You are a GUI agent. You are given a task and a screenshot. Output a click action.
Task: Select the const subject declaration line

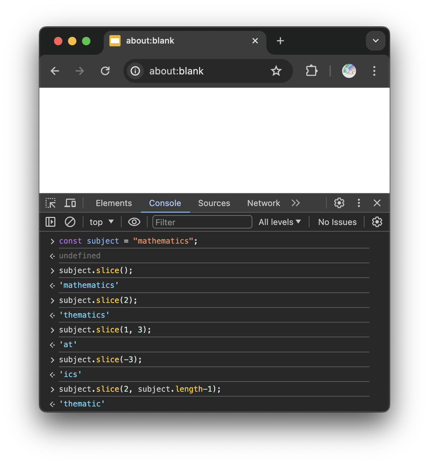(128, 241)
